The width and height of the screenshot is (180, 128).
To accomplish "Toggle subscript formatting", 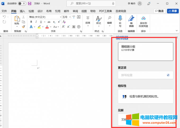I will pos(54,22).
